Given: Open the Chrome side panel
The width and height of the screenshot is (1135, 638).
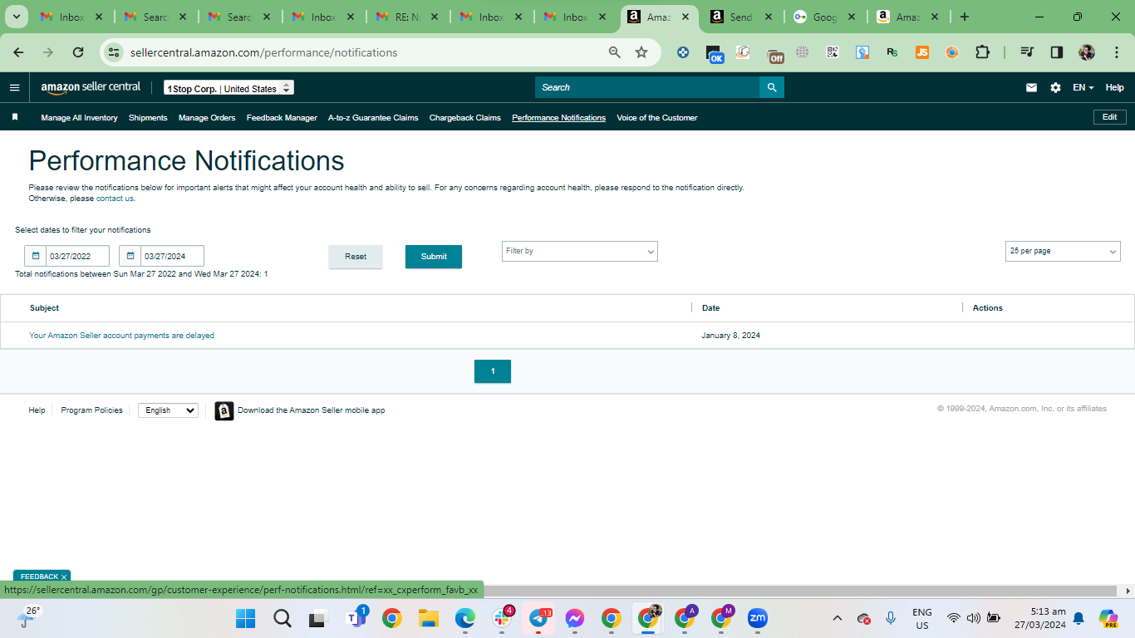Looking at the screenshot, I should click(1057, 52).
